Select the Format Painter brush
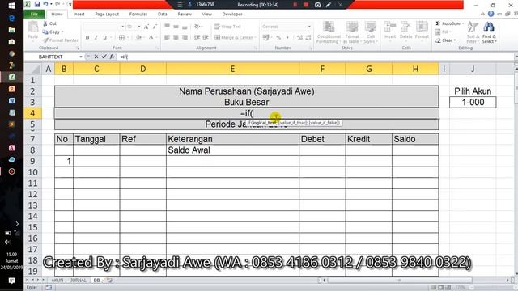The height and width of the screenshot is (291, 518). [x=61, y=40]
